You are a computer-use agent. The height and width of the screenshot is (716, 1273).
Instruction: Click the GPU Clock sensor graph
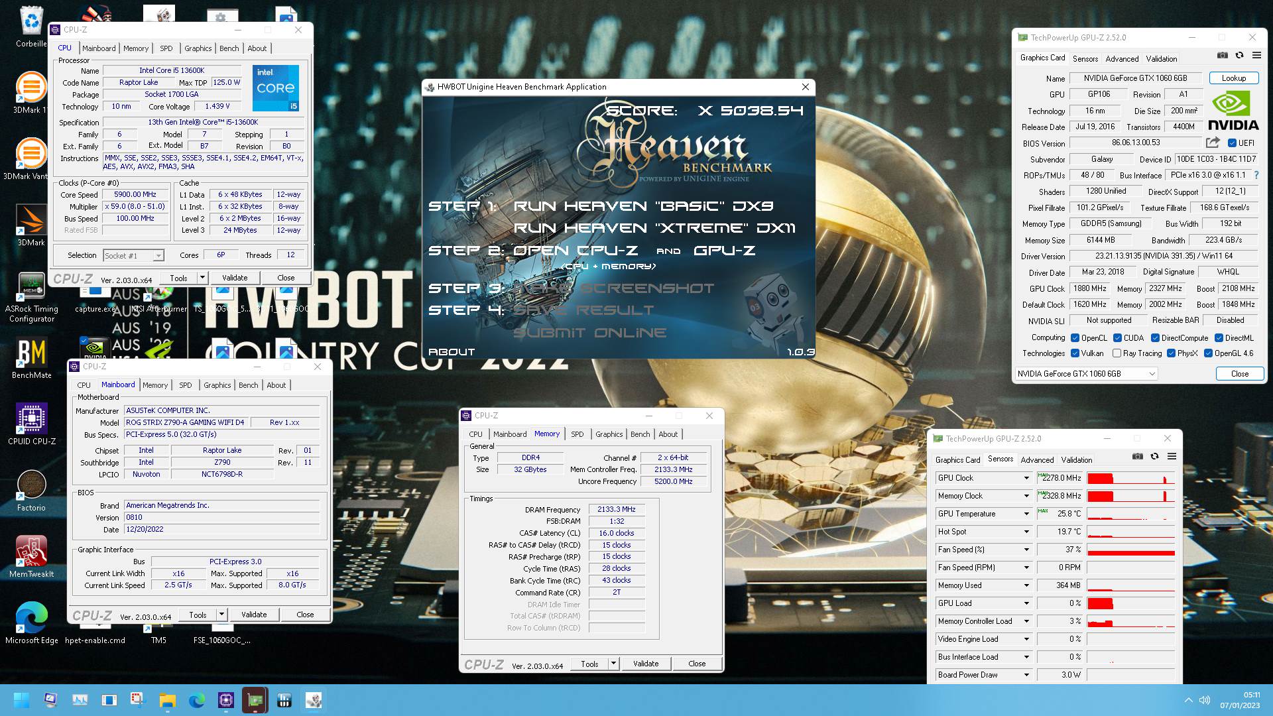[1130, 478]
